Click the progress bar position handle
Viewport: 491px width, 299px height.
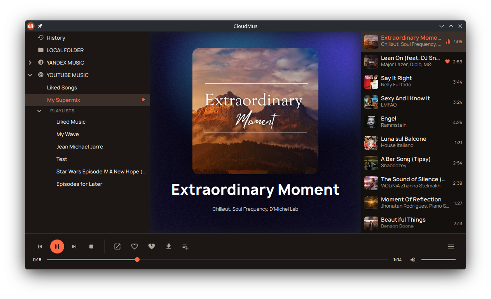click(x=137, y=259)
